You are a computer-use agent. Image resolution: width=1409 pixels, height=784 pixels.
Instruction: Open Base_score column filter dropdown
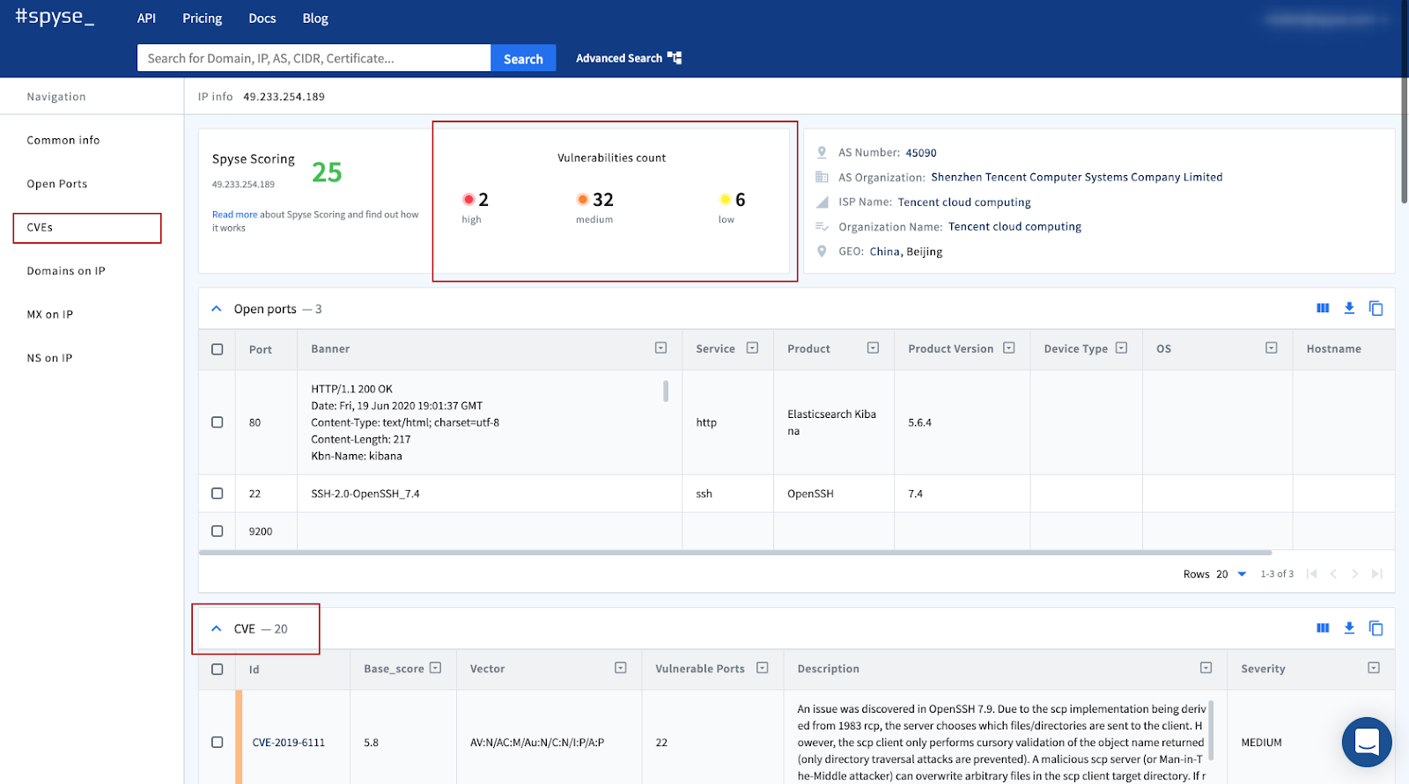coord(435,669)
